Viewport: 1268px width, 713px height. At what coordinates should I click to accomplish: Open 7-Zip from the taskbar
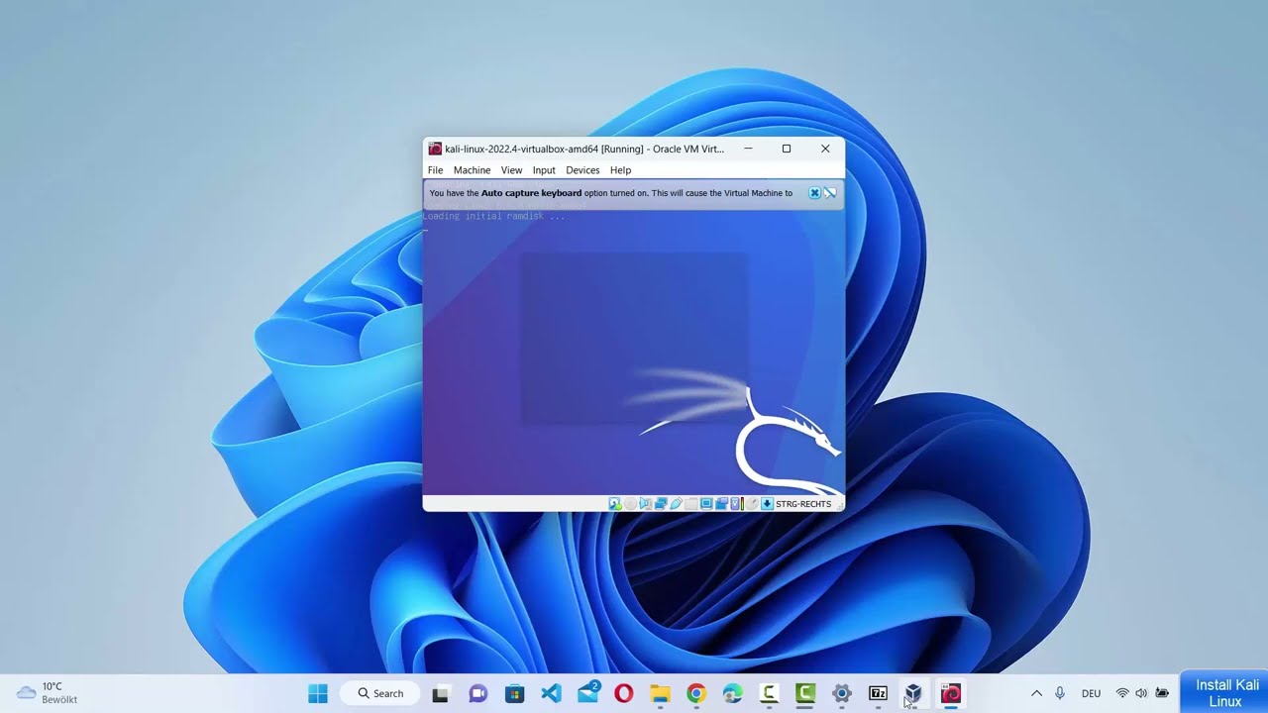click(x=878, y=693)
